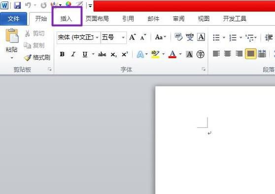Click the font name box 宋体
Image resolution: width=275 pixels, height=194 pixels.
(76, 37)
